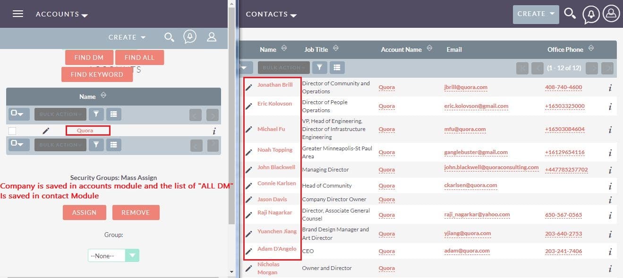Open contact Yuanchen Jiang

(277, 231)
